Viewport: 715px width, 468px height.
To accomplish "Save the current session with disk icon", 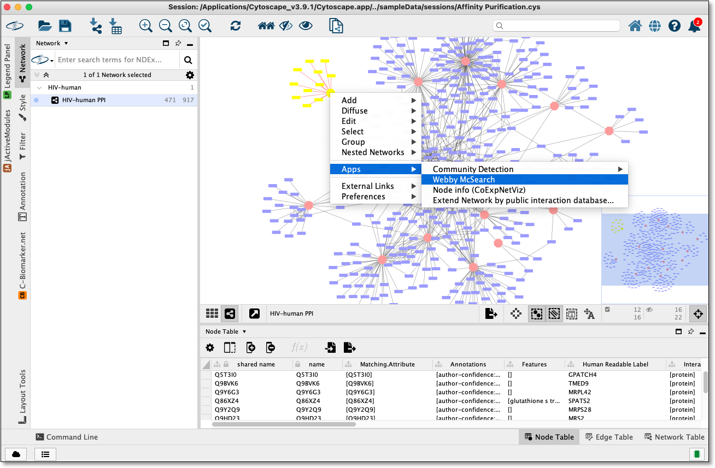I will coord(65,26).
